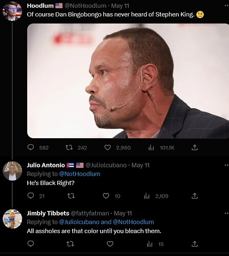Screen dimensions: 229x256
Task: Open more options for Hoodlum's tweet
Action: pyautogui.click(x=226, y=6)
